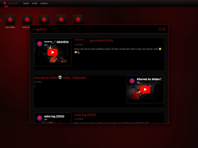Open the fifth smiley desktop icon in row
Viewport: 198px width, 148px height.
coord(78,19)
